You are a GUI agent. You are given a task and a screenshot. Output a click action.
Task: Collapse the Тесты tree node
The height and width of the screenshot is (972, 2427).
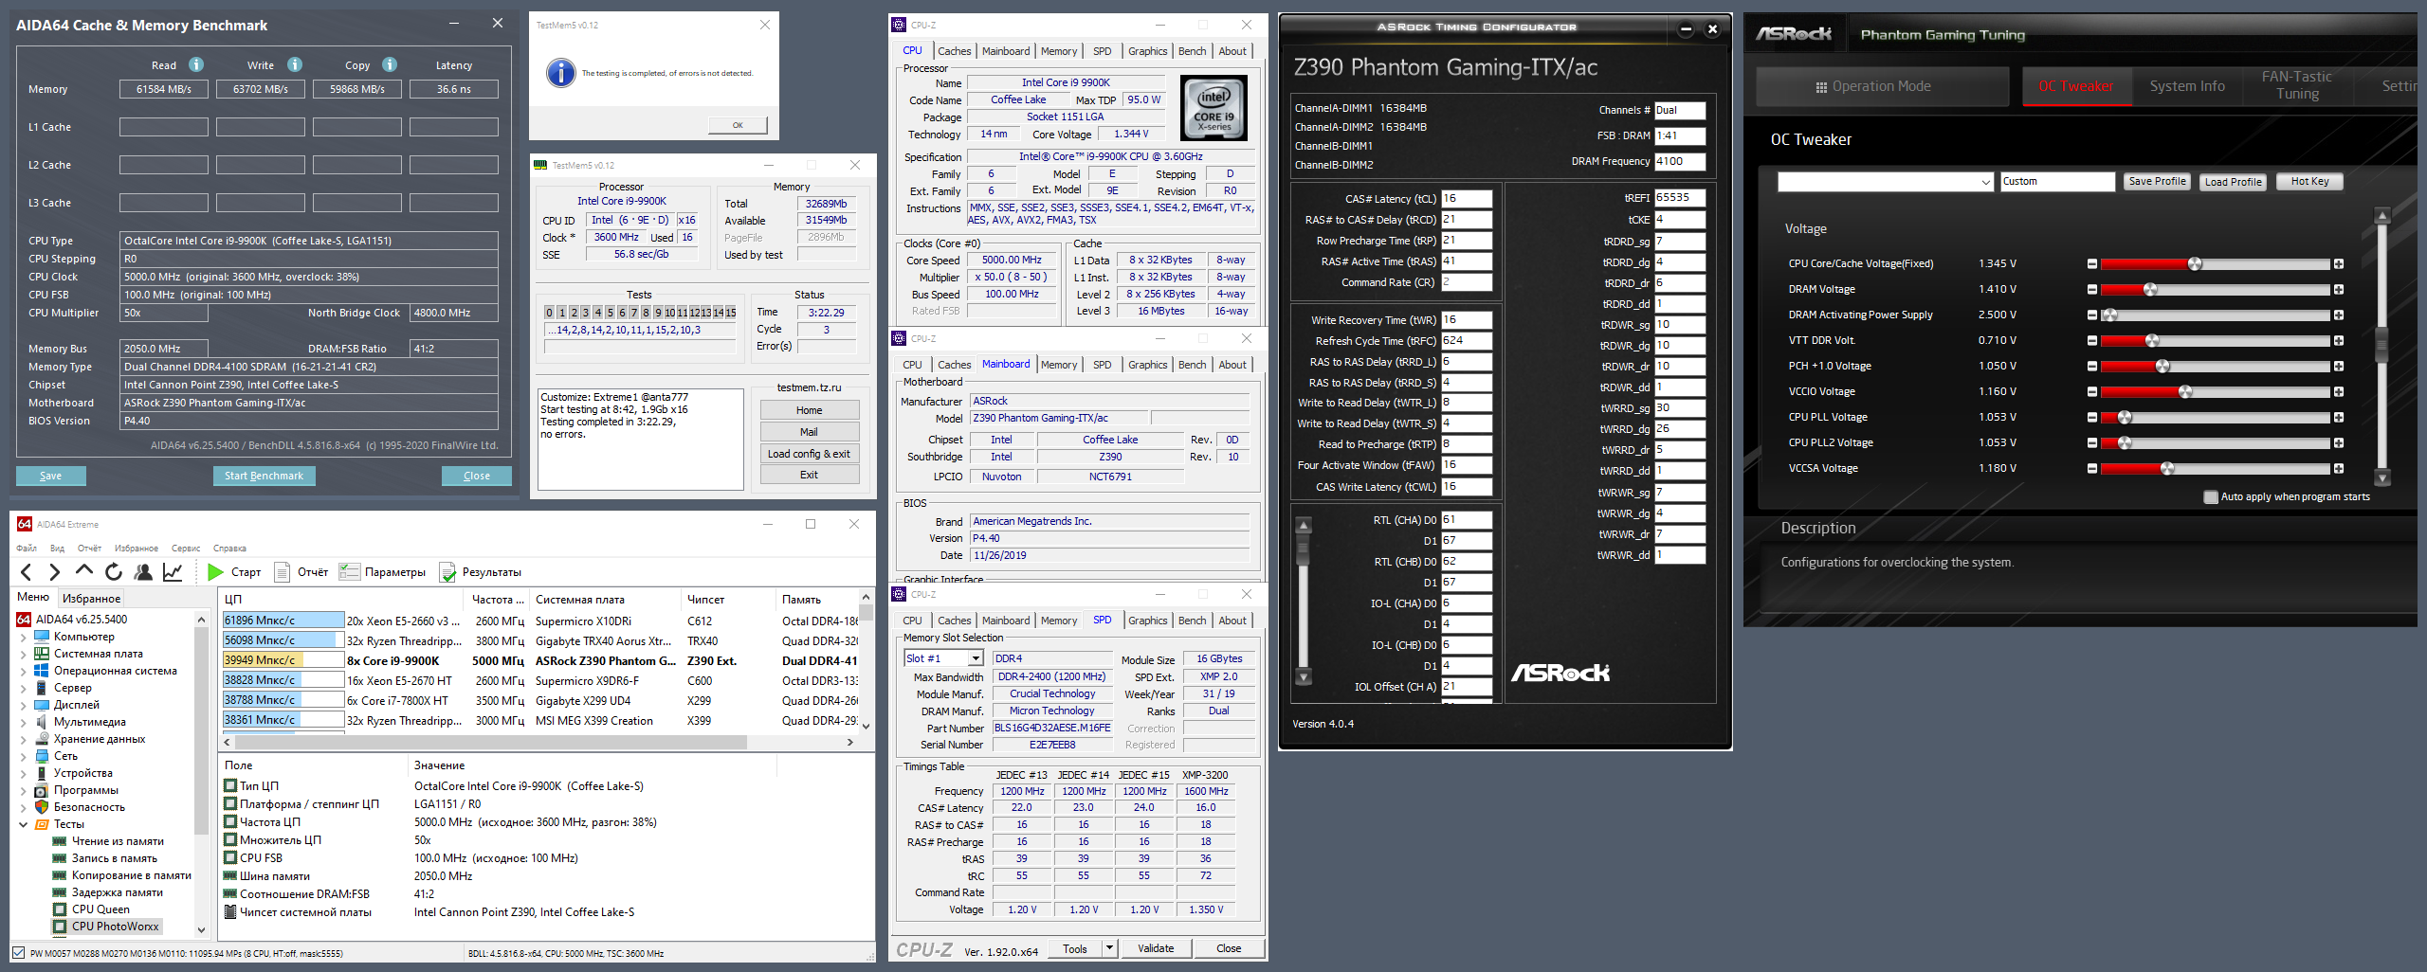pos(23,824)
